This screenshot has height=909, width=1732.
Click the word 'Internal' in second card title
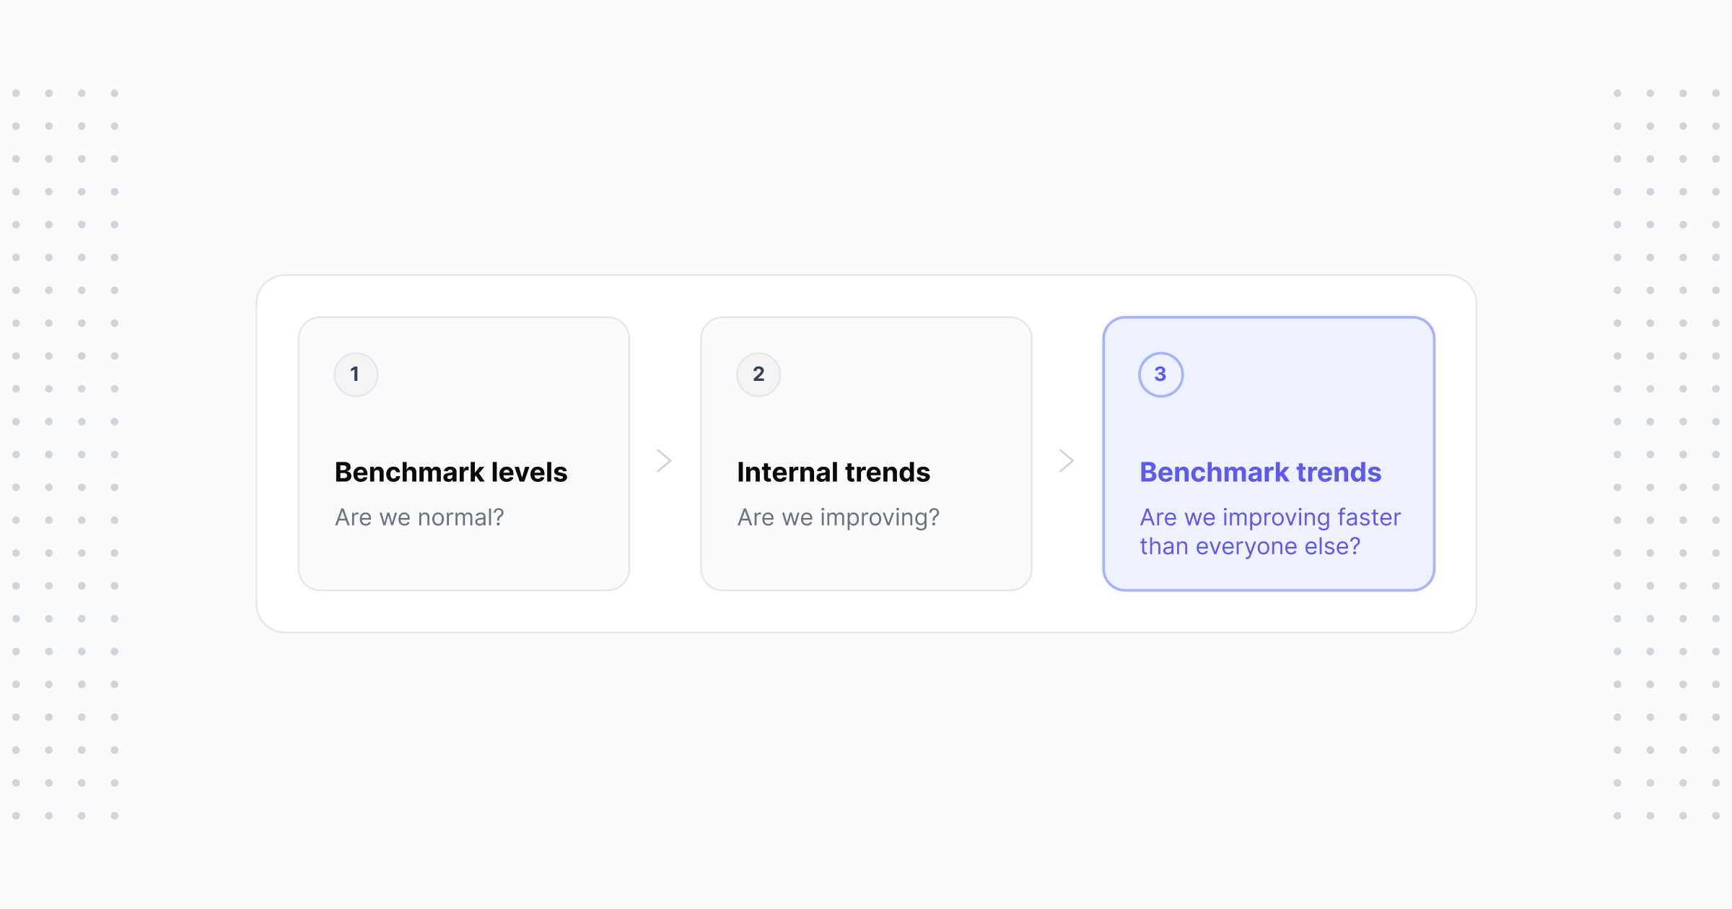[787, 473]
